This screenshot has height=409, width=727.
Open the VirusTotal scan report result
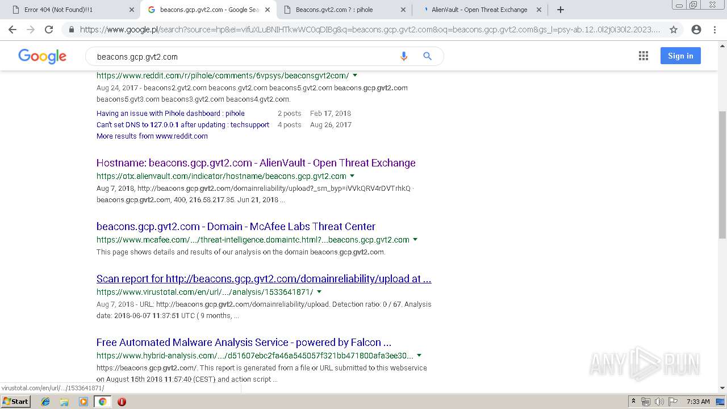(x=264, y=279)
